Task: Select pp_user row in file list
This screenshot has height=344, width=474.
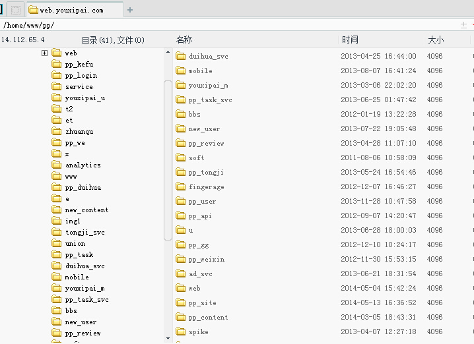Action: (322, 201)
